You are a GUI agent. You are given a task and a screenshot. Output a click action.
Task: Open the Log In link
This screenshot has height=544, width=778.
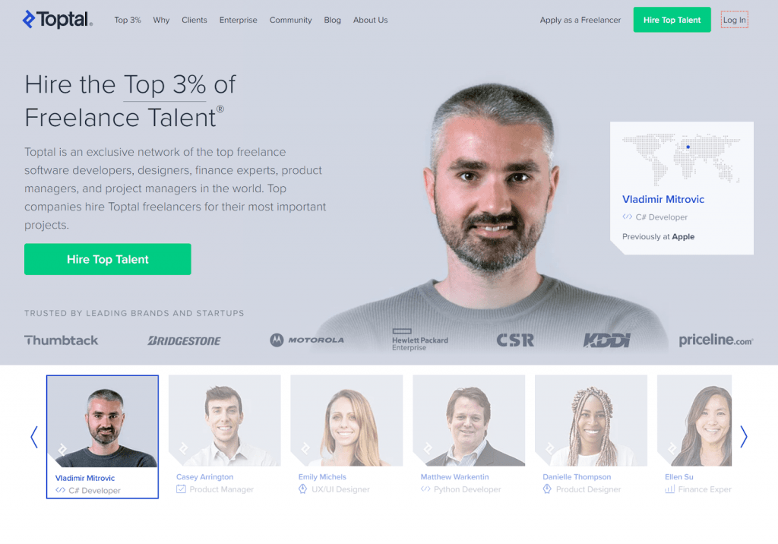735,20
